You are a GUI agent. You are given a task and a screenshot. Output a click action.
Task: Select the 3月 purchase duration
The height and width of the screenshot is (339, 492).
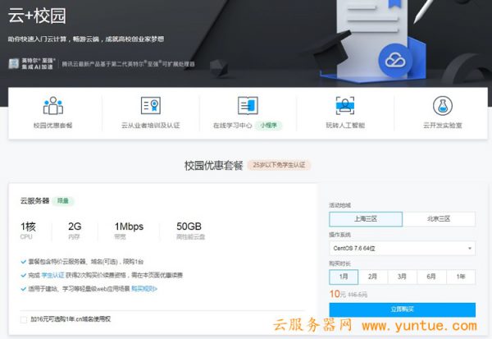click(x=402, y=277)
